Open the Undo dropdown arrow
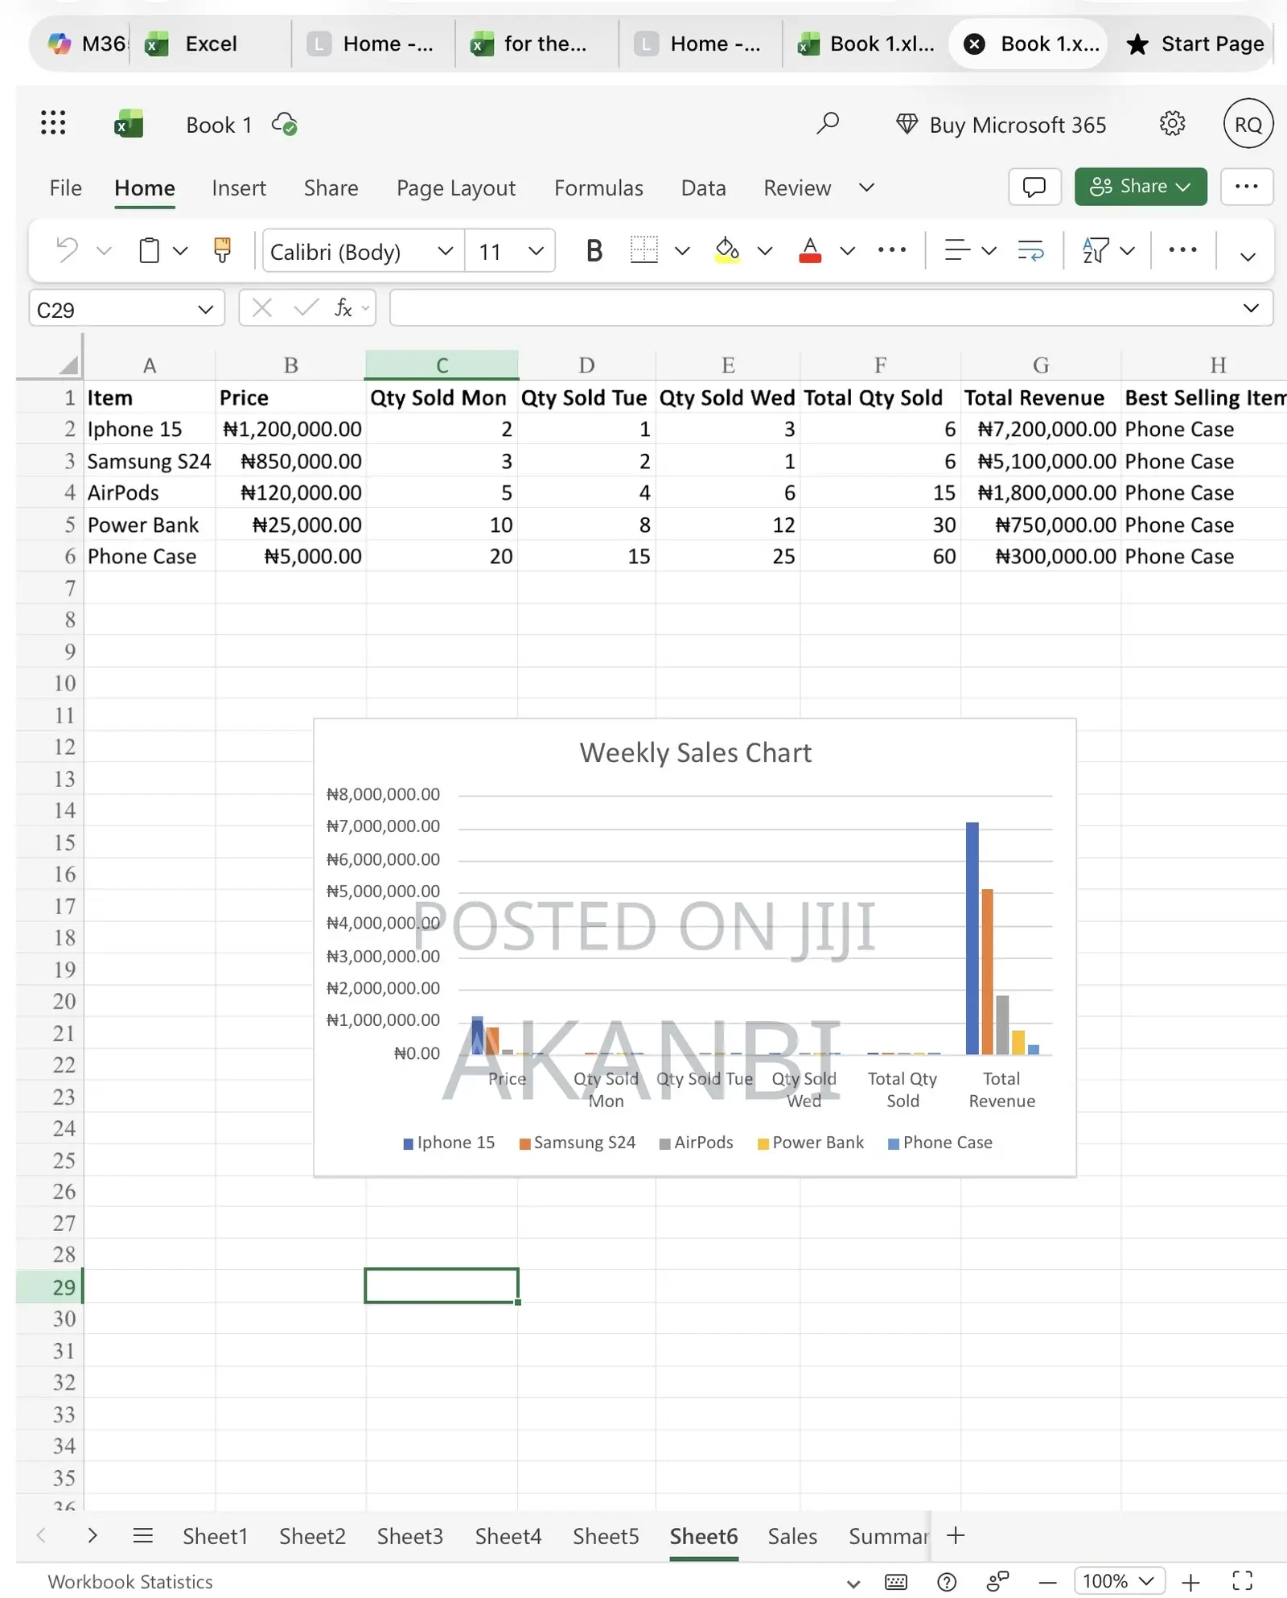 click(103, 250)
